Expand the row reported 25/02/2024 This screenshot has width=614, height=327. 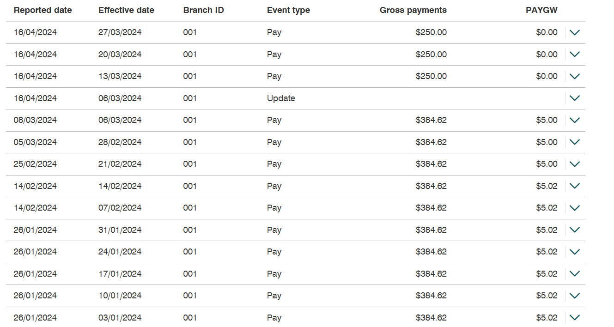point(574,164)
